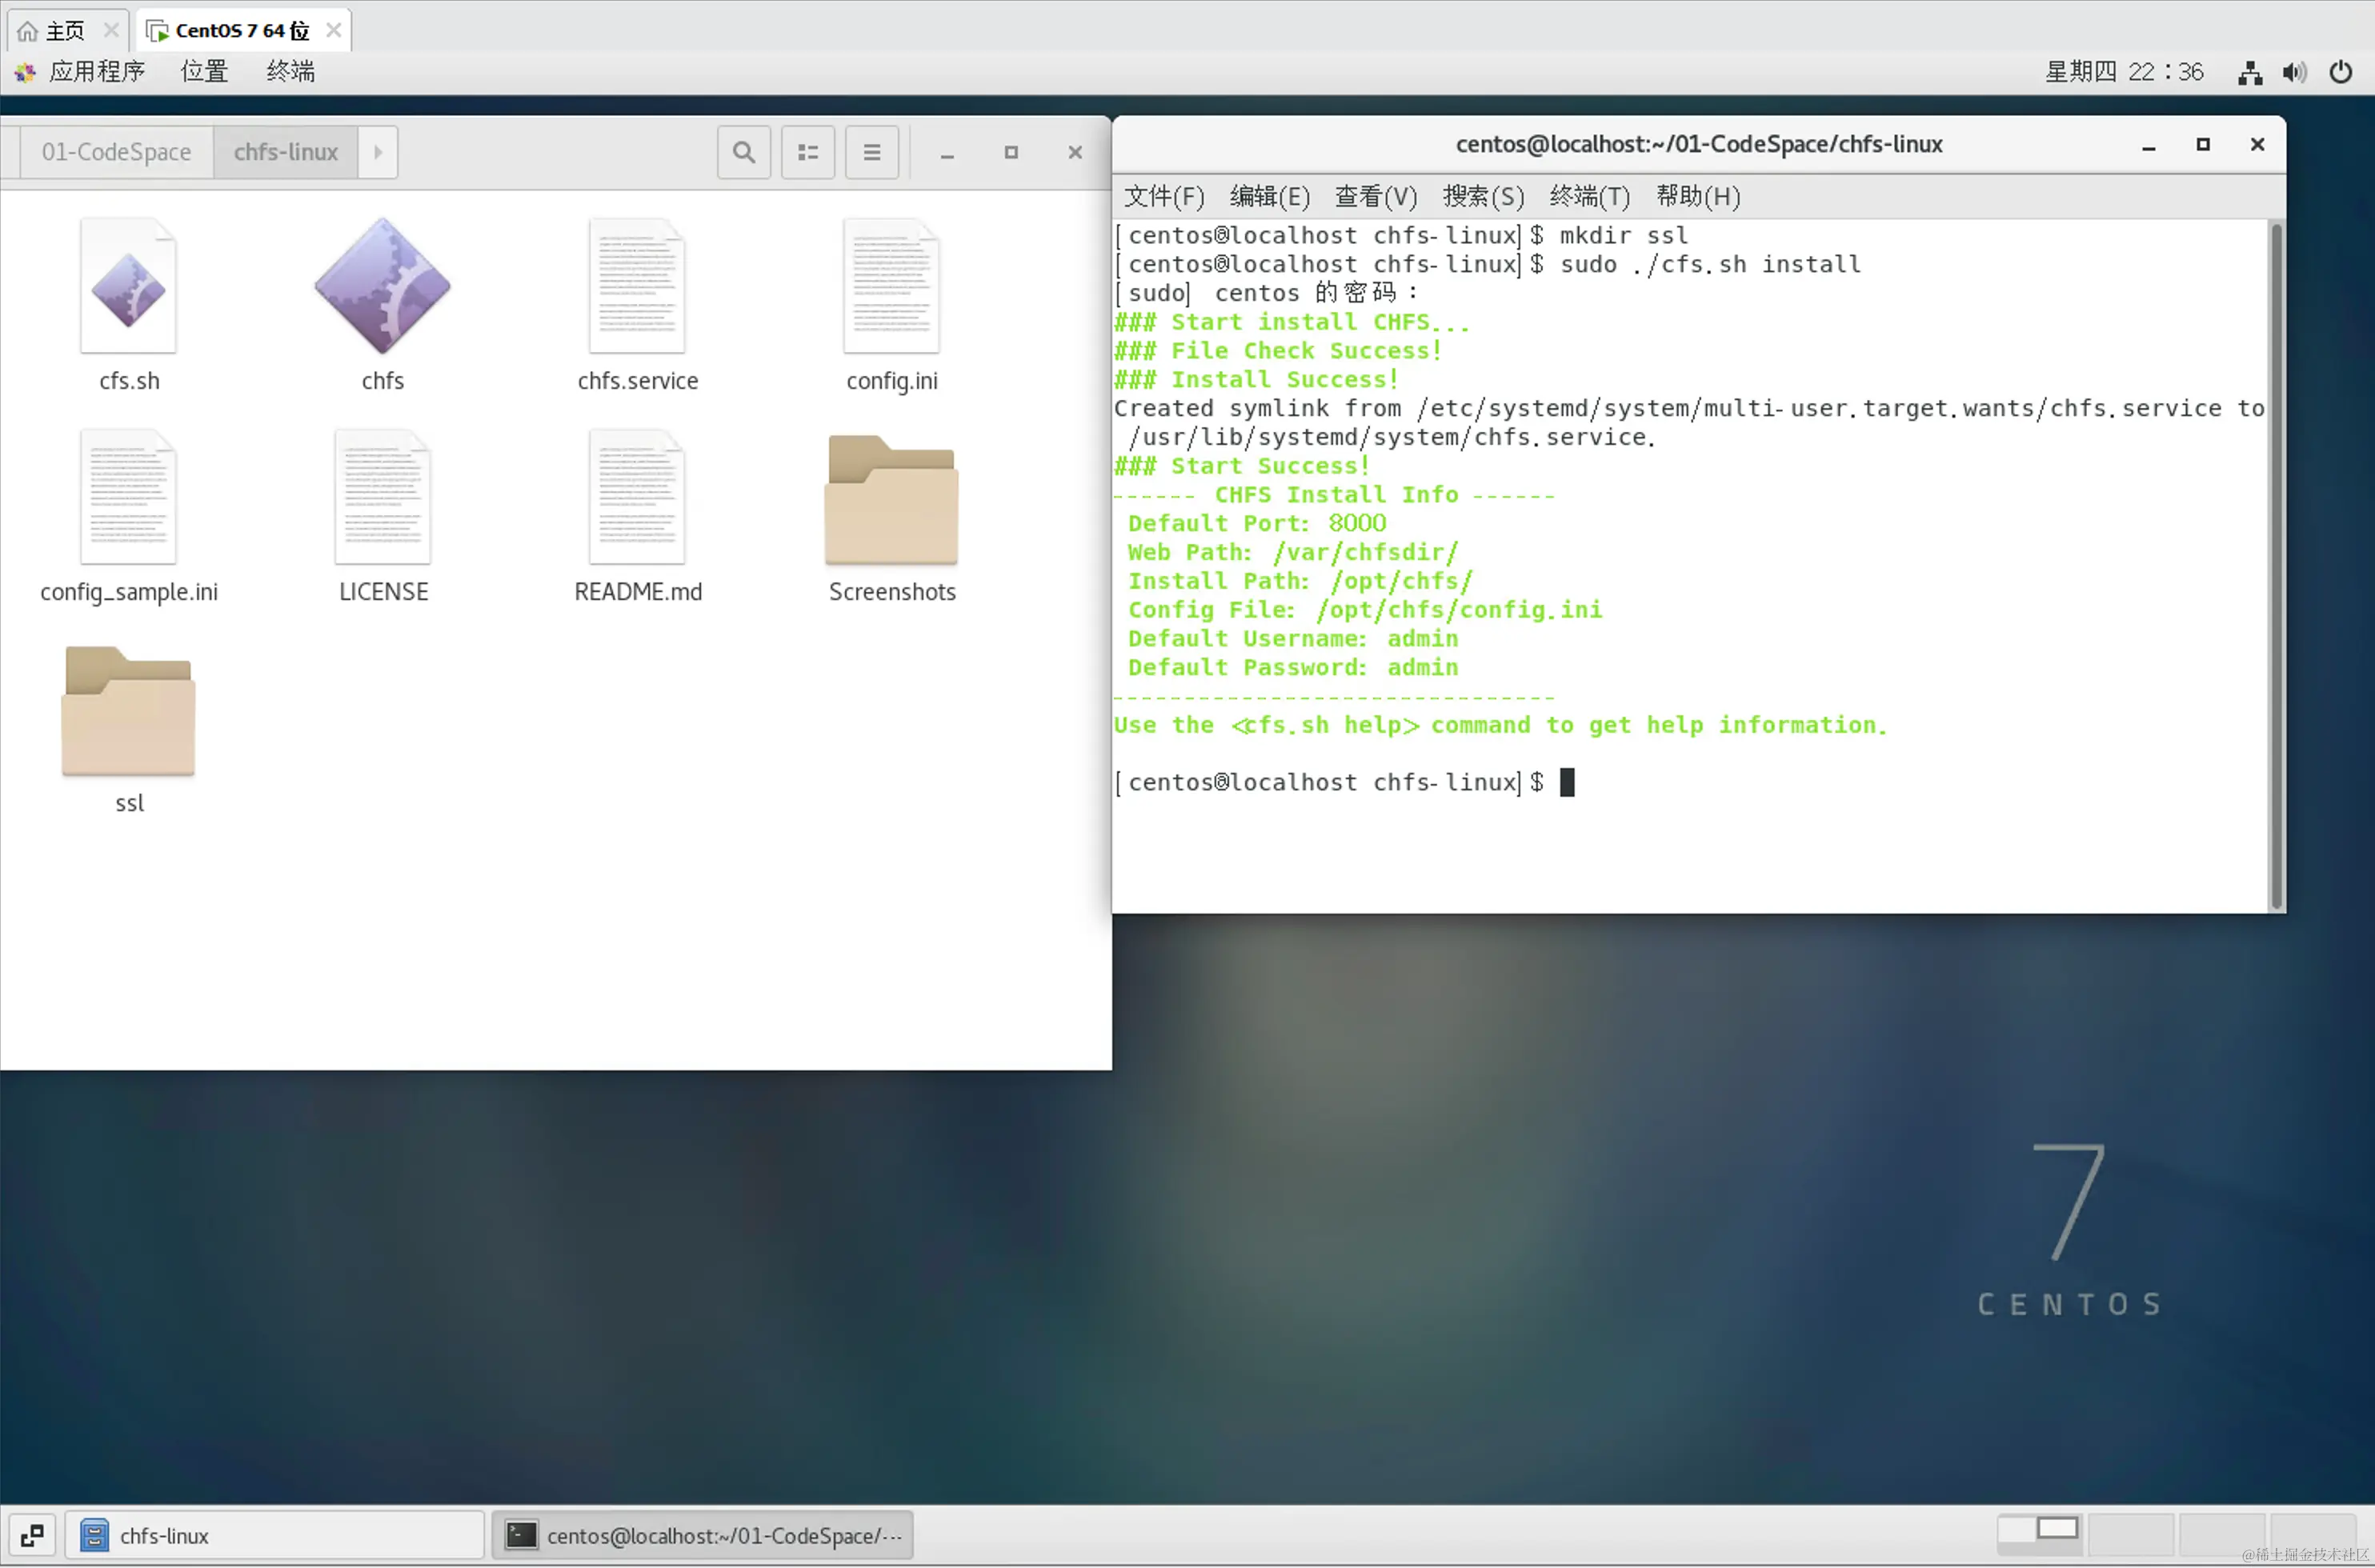This screenshot has width=2375, height=1568.
Task: Open network status icon in top panel
Action: click(x=2250, y=72)
